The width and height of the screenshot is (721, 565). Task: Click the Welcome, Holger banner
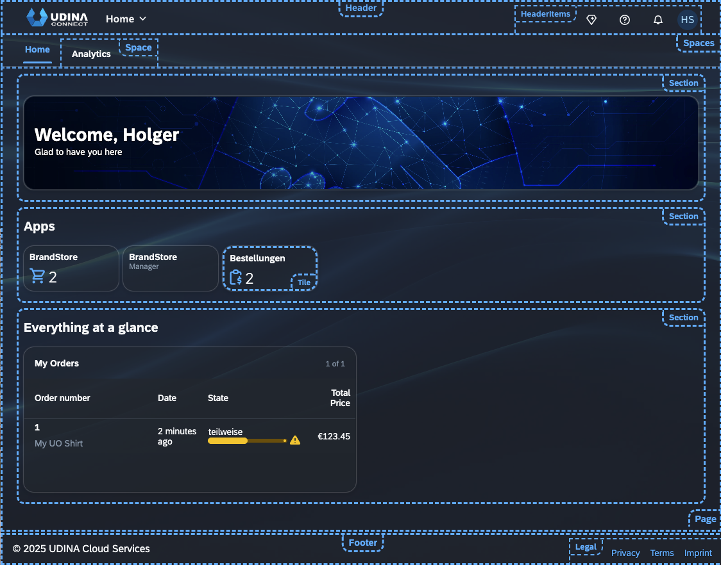click(x=360, y=142)
